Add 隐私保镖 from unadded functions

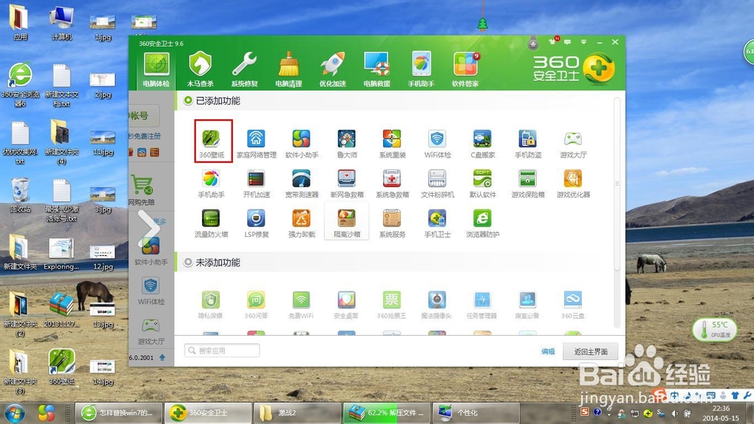[210, 305]
